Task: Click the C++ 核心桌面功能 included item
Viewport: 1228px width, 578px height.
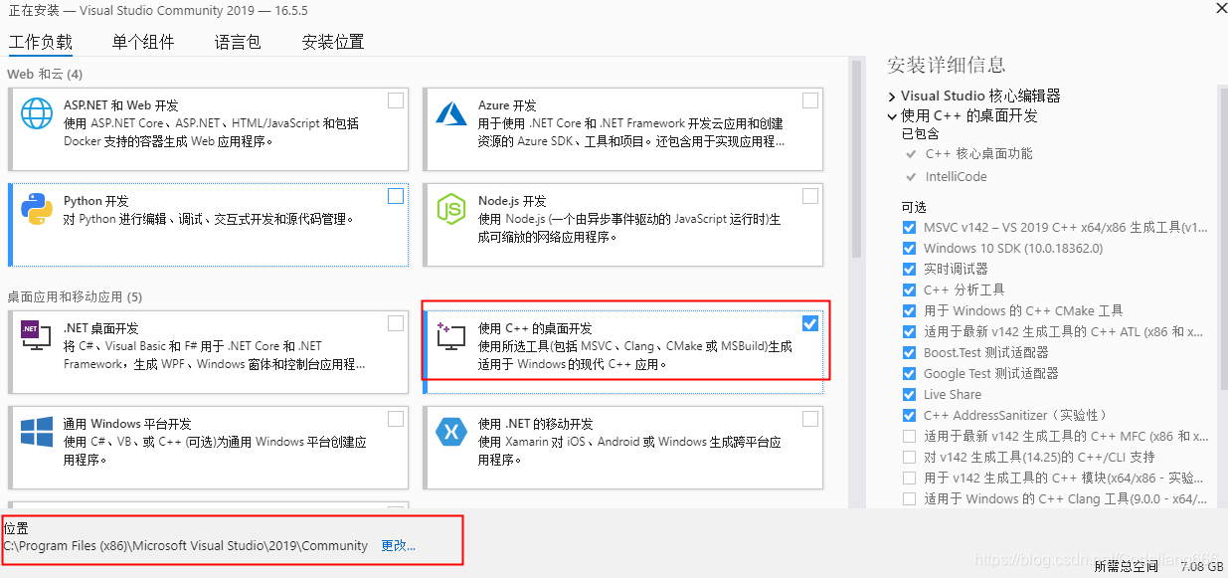Action: (978, 153)
